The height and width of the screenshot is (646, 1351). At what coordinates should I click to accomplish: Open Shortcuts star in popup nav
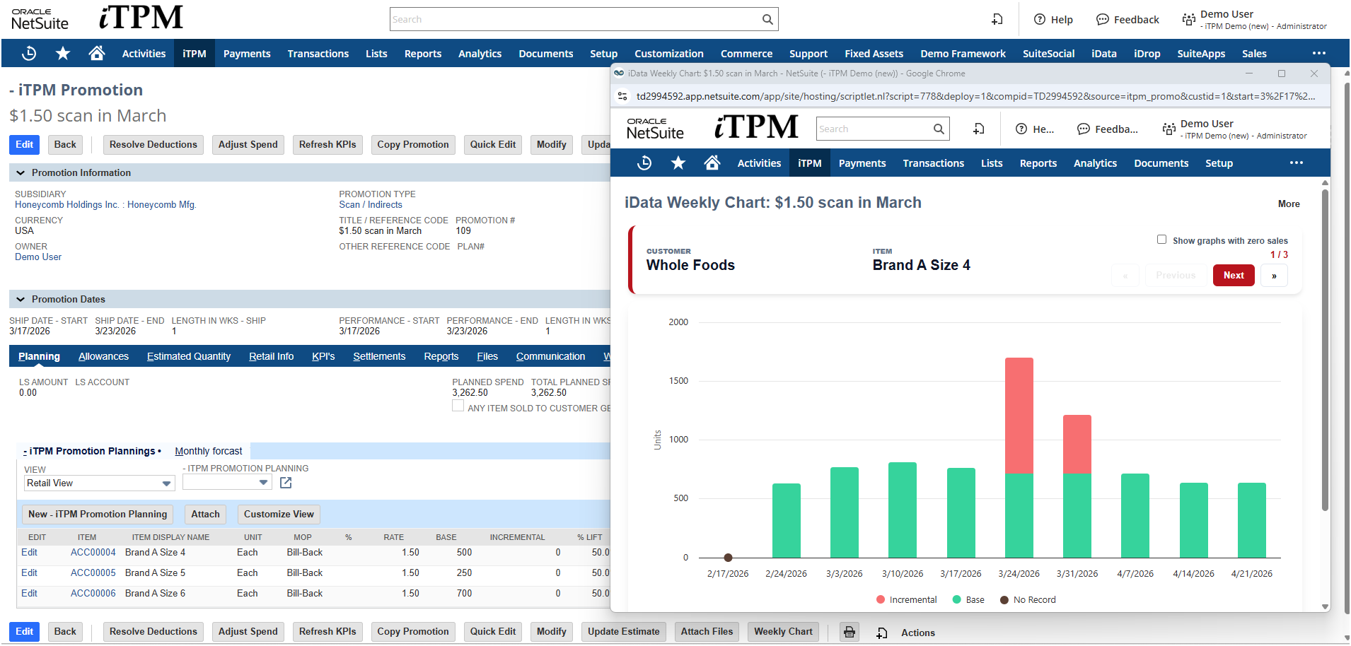(678, 163)
